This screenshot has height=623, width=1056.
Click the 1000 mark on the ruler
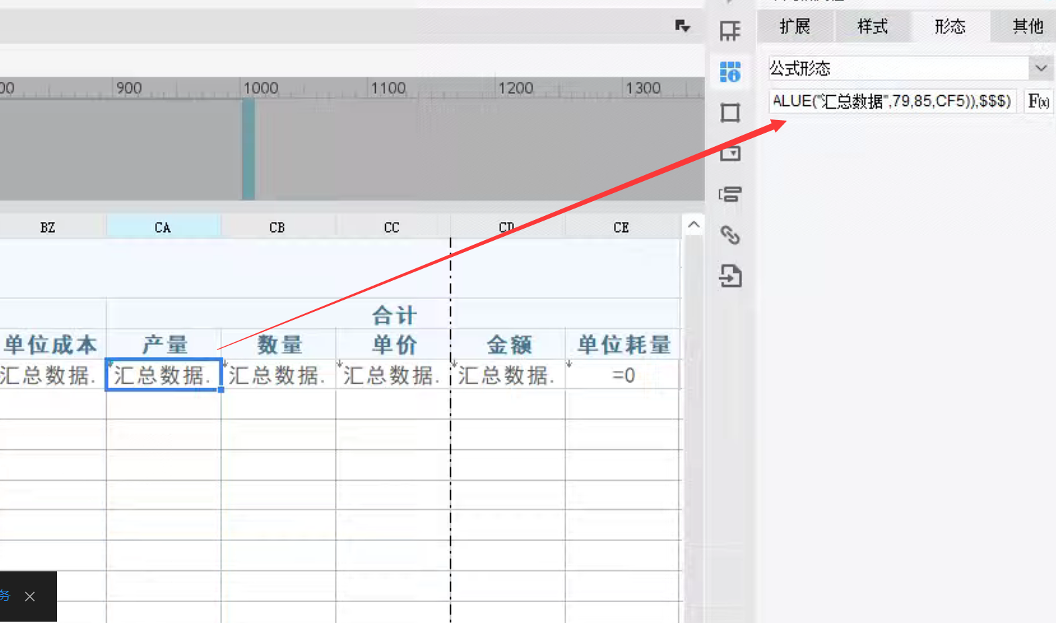pyautogui.click(x=260, y=88)
